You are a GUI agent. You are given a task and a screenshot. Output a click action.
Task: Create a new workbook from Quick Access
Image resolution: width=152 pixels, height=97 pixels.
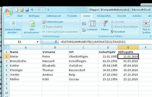click(x=17, y=10)
